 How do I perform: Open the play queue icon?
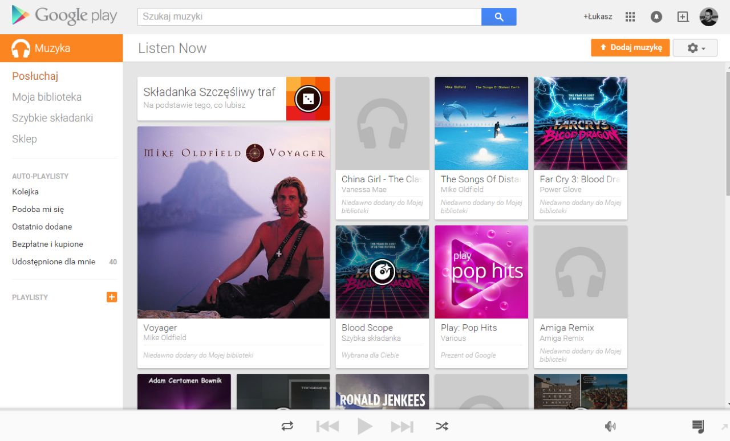[697, 426]
